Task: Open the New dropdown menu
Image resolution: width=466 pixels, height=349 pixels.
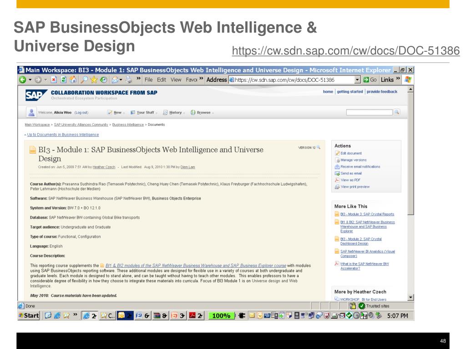Action: (116, 113)
